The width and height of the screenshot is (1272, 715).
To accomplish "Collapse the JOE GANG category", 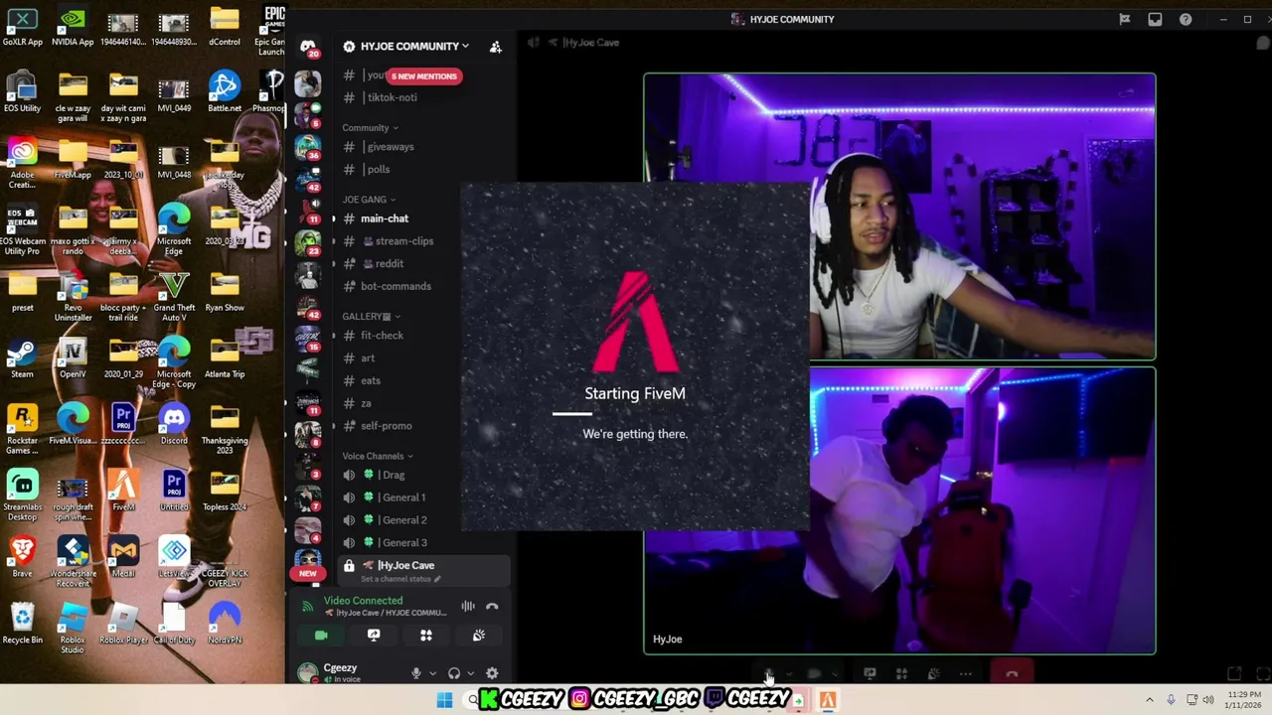I will point(369,200).
